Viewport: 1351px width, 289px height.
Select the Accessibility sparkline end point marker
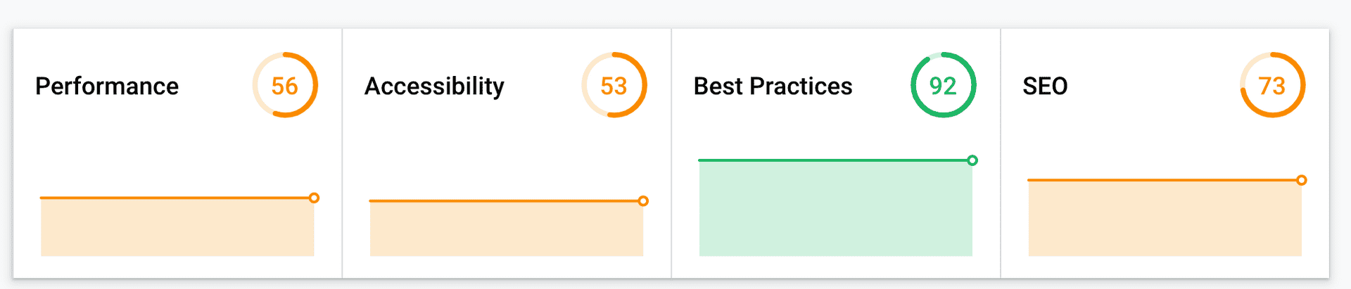tap(643, 201)
